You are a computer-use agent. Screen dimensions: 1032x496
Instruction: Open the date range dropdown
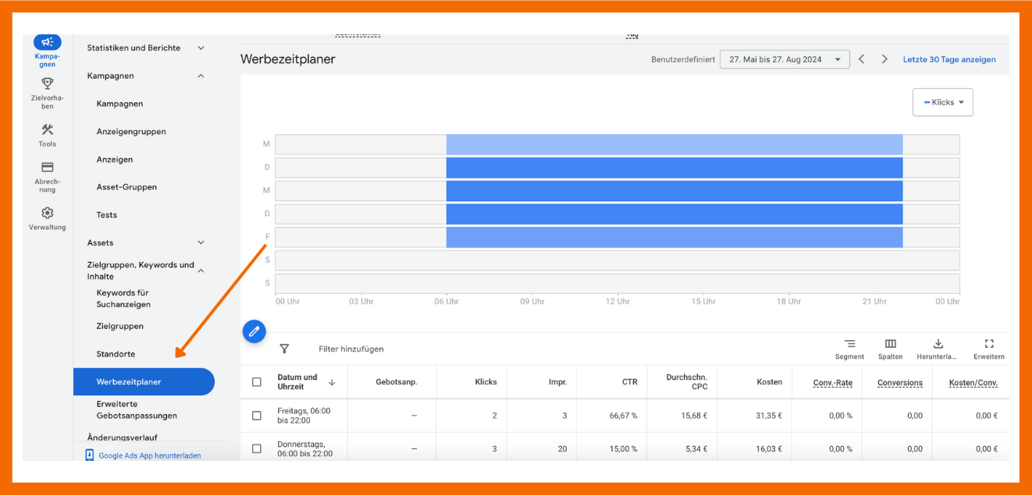pyautogui.click(x=784, y=59)
